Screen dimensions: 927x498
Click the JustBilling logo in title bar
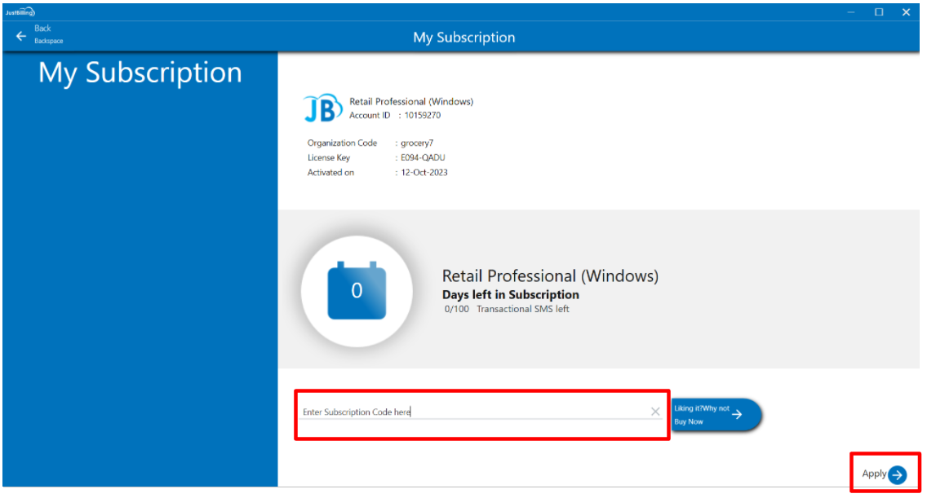(x=20, y=12)
